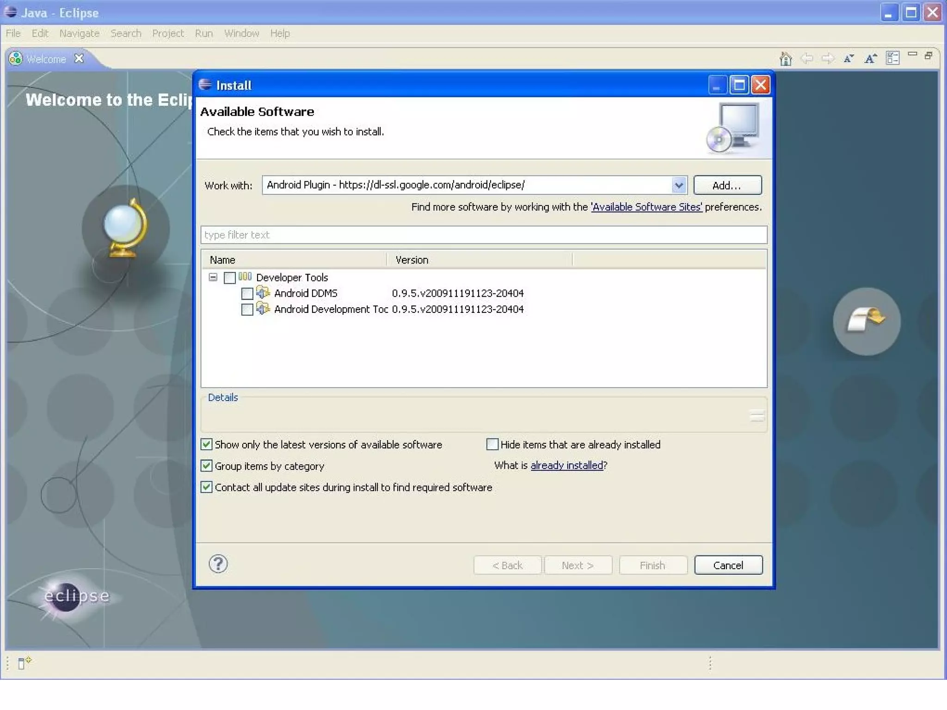Click the Home icon in Welcome toolbar
The height and width of the screenshot is (710, 947).
785,59
